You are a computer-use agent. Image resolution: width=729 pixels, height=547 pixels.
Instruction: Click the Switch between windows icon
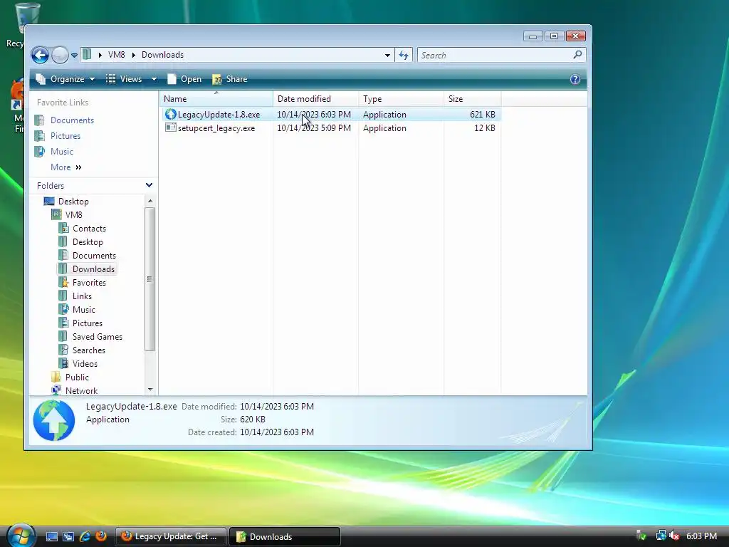(68, 536)
